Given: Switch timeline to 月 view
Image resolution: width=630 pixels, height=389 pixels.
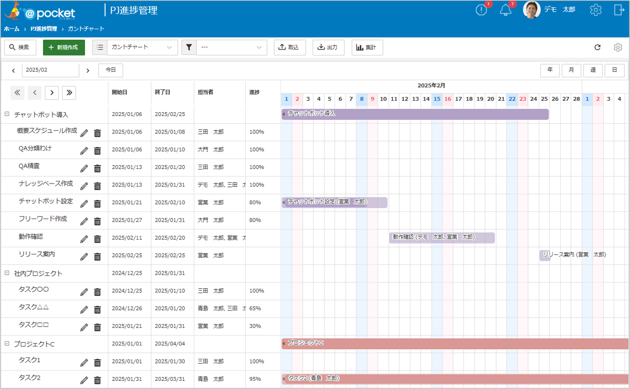Looking at the screenshot, I should pos(571,70).
